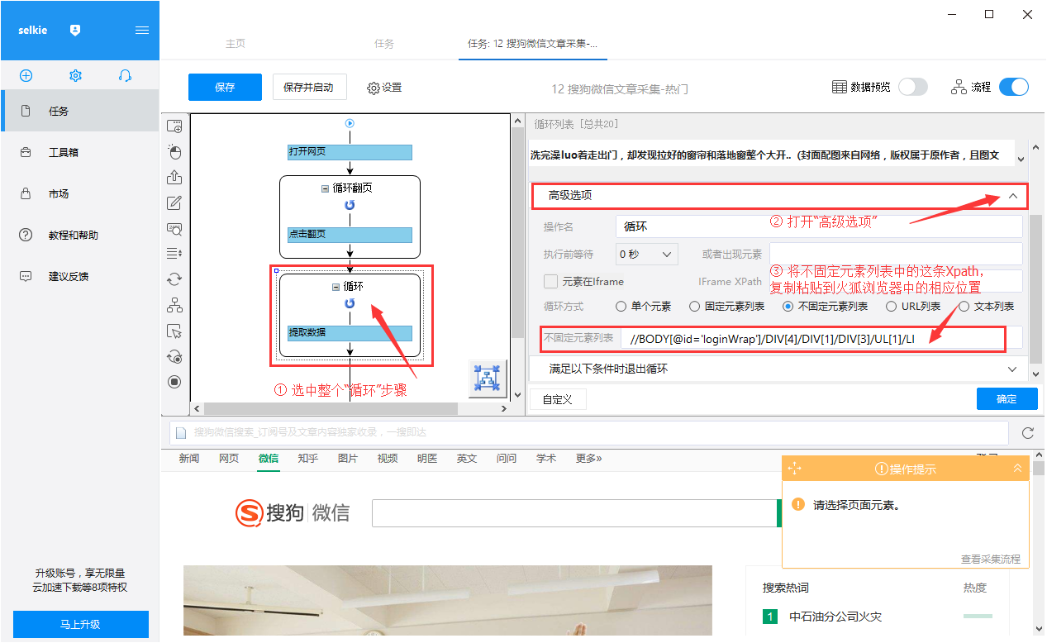Screen dimensions: 1047x643
Task: Turn off the 流程 switch
Action: (x=1014, y=87)
